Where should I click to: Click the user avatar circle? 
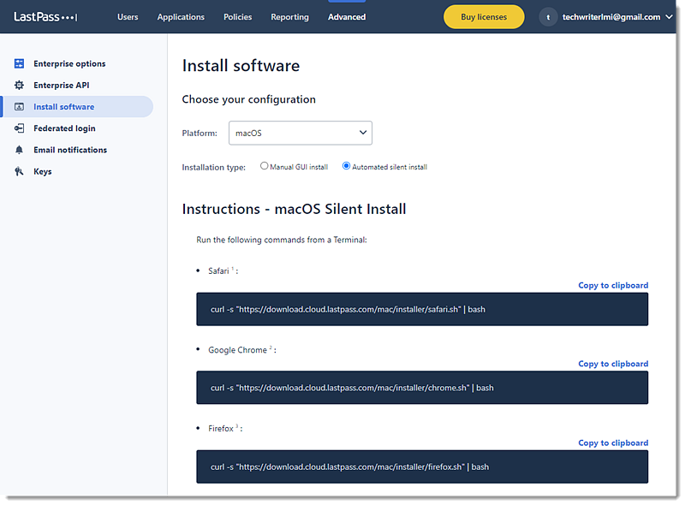(549, 17)
